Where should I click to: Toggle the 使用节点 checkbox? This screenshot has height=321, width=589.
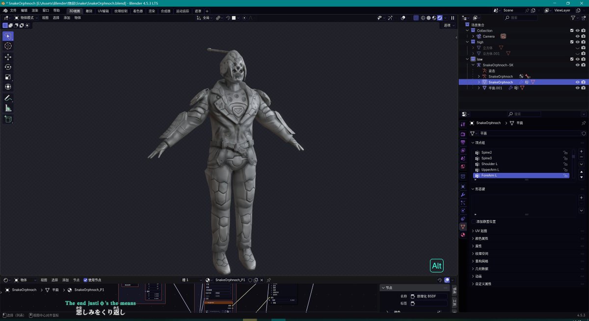(85, 280)
